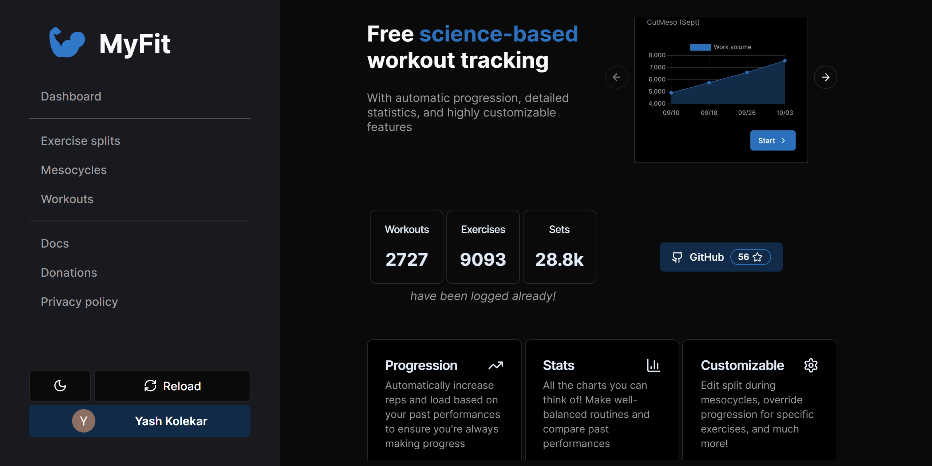Toggle dark mode moon icon
932x466 pixels.
[x=60, y=386]
